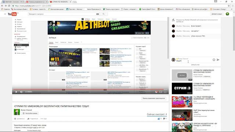Open 'Сервисы' apps bookmark
Viewport: 235px width, 132px height.
(6, 9)
